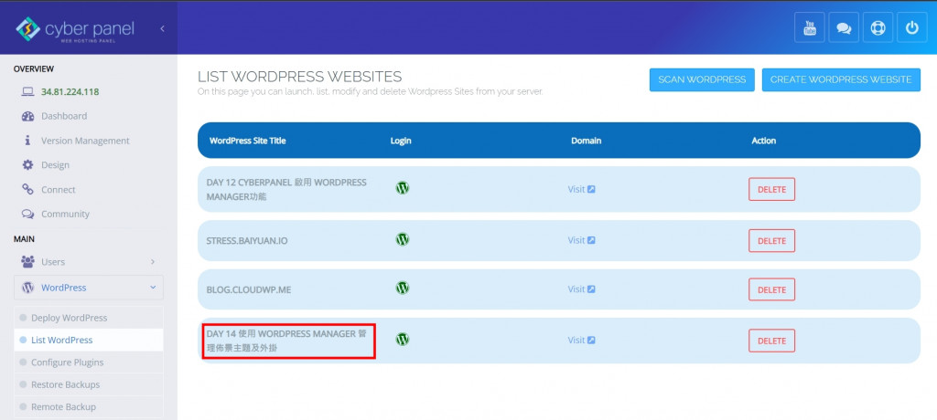Click the WordPress Site Title column header
This screenshot has height=420, width=937.
[x=247, y=141]
